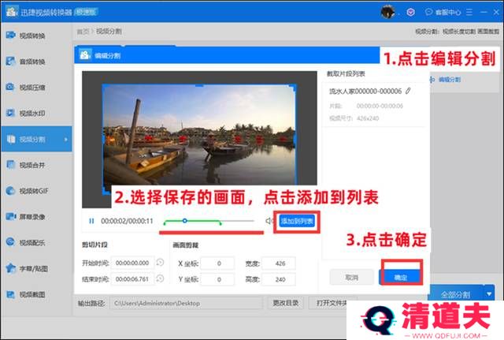Click the 添加到列表 button

click(x=297, y=221)
